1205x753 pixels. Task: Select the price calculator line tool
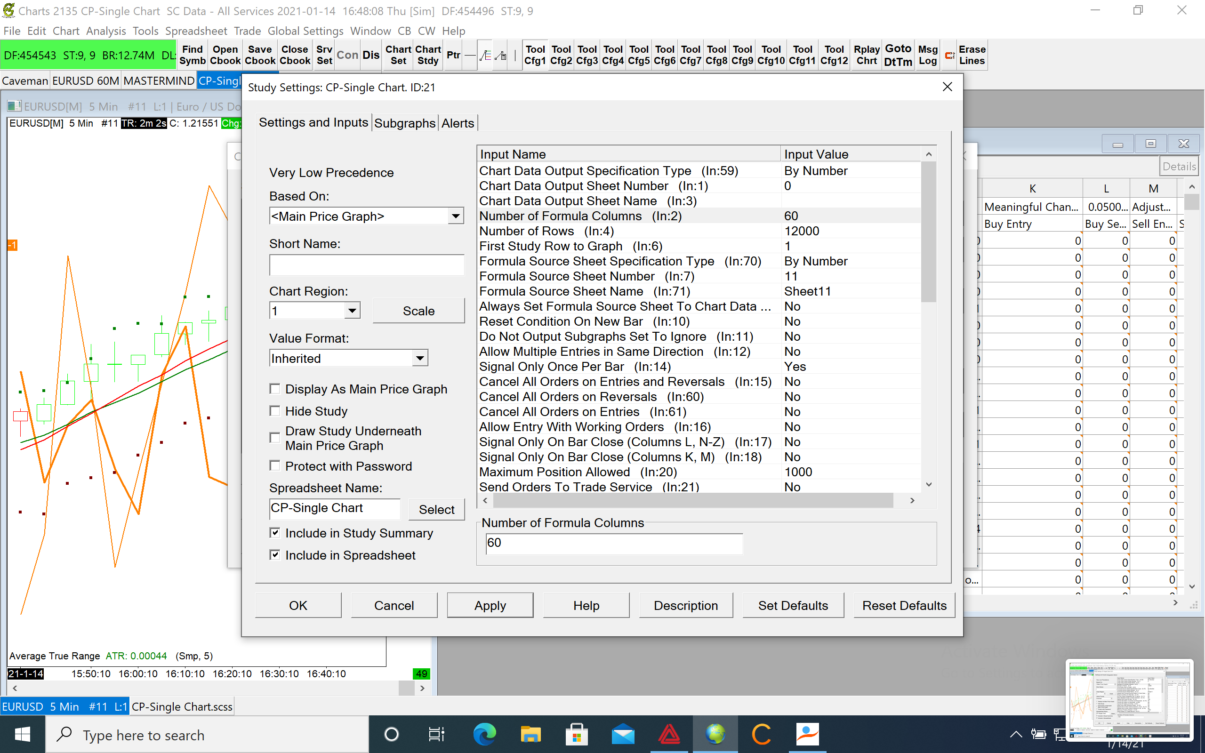pos(501,55)
